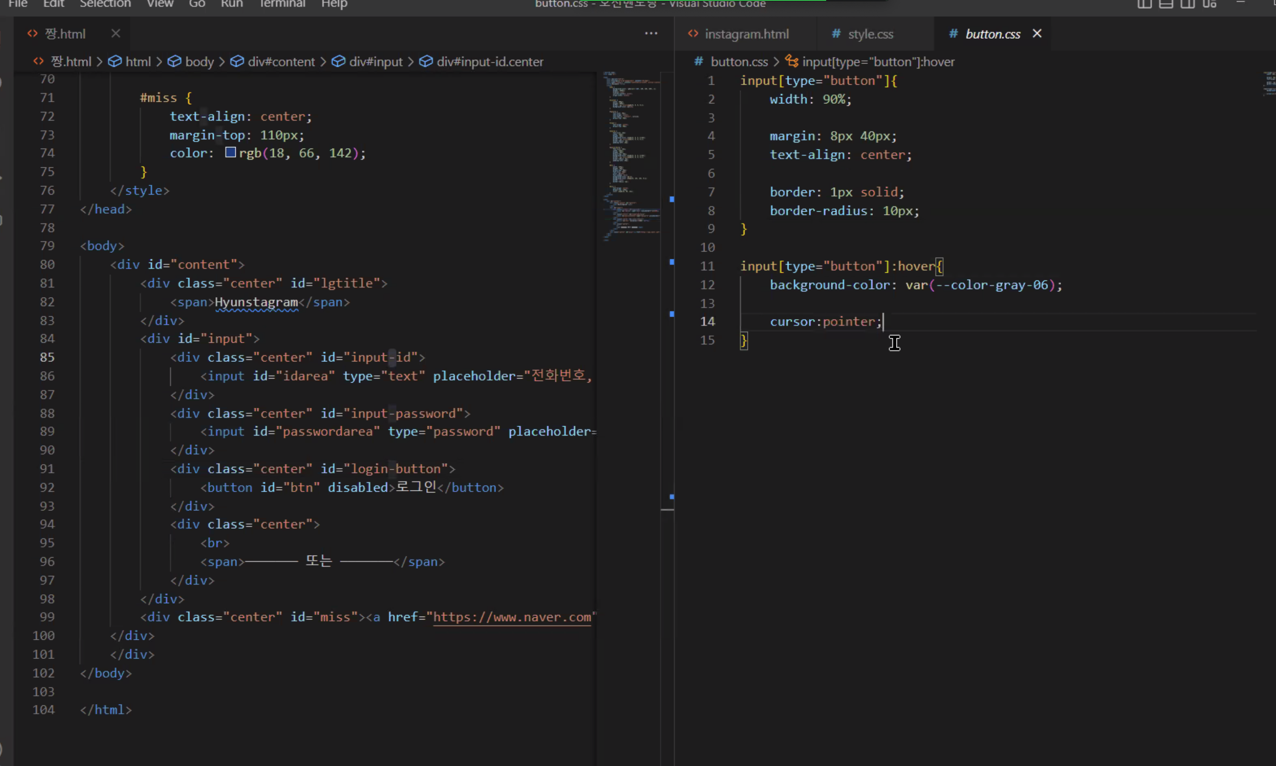Place cursor on cursor:pointer; line
Screen dimensions: 1276x766
pos(826,321)
